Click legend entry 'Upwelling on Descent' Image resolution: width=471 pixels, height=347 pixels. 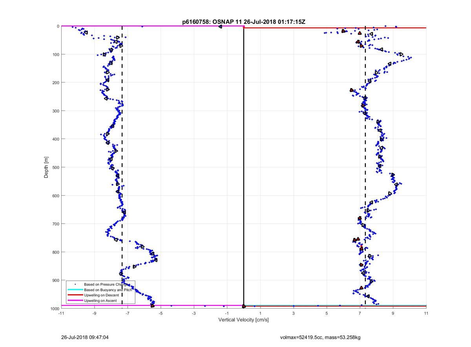click(102, 295)
